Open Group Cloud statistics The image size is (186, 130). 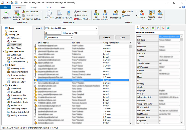click(16, 92)
